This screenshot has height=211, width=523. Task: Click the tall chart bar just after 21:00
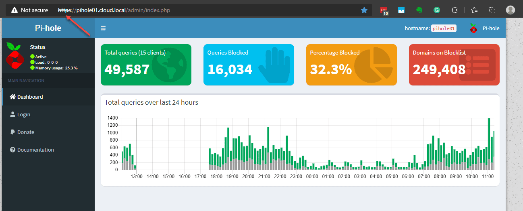(x=268, y=148)
